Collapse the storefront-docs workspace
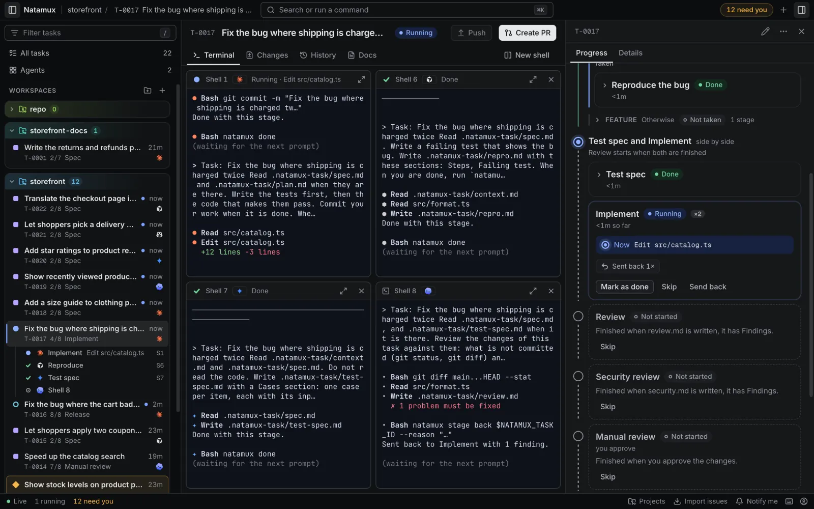 [x=12, y=131]
